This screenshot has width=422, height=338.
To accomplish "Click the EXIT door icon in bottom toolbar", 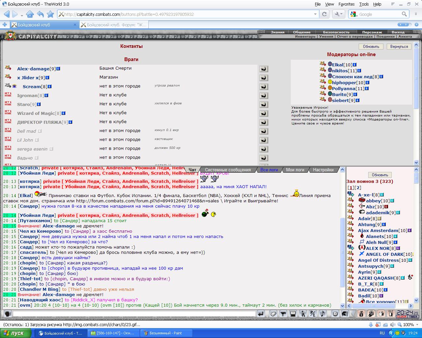I will tap(391, 313).
